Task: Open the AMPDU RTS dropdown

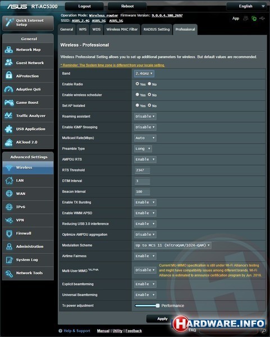Action: click(x=145, y=160)
